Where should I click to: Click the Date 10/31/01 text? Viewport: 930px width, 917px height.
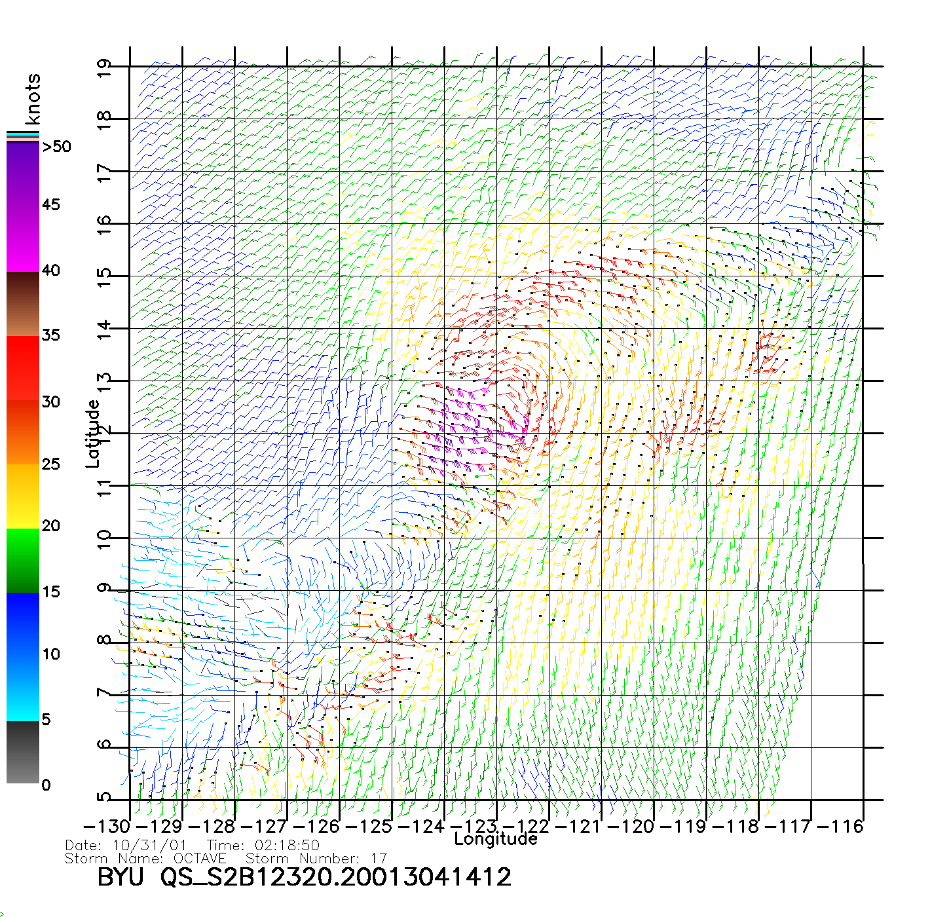pos(126,846)
